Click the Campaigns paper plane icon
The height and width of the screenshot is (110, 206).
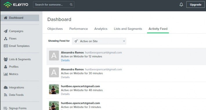click(x=6, y=31)
